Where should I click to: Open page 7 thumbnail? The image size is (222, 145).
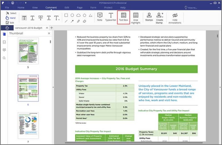28,125
